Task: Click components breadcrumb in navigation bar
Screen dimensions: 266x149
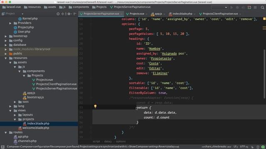Action: pos(79,7)
